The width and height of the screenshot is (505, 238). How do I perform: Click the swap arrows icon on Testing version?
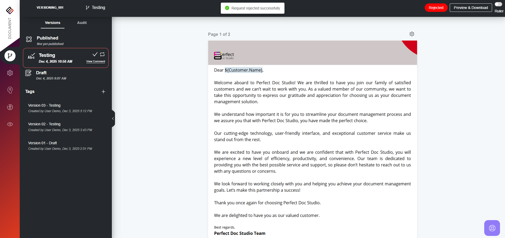coord(102,54)
